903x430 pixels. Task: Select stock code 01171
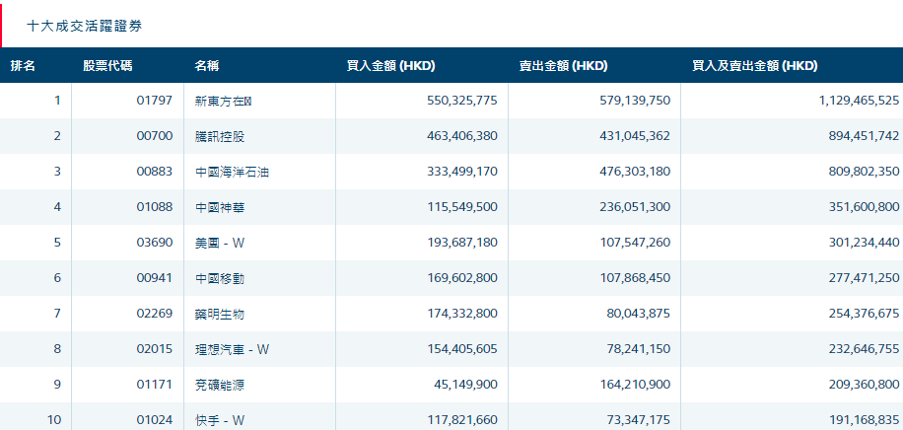(x=155, y=385)
